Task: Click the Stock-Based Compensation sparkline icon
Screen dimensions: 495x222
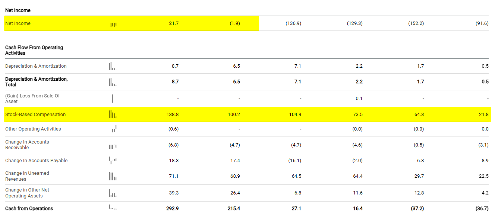Action: pos(113,115)
